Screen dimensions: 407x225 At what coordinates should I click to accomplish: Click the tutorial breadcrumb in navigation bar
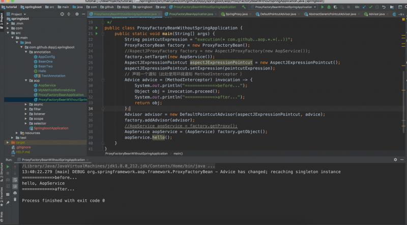9,7
